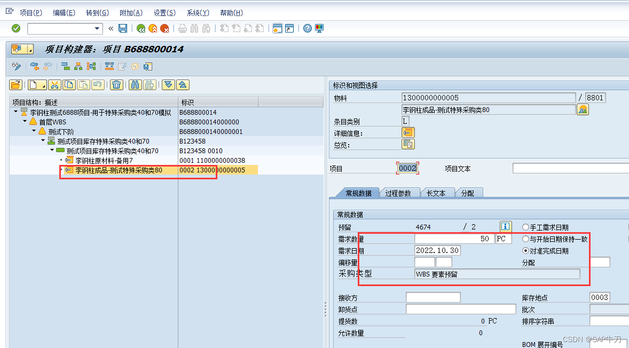Open the command field dropdown arrow
This screenshot has width=629, height=348.
pos(97,28)
